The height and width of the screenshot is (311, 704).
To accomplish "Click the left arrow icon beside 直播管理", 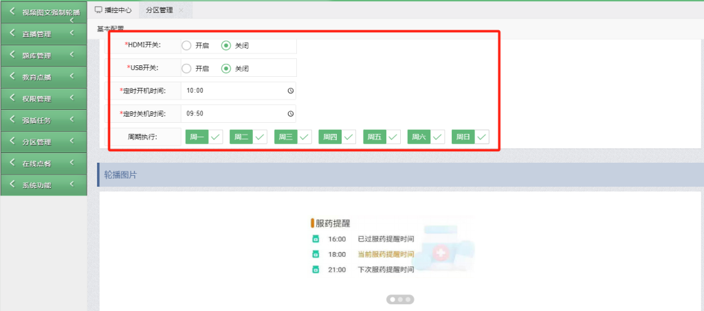I will pos(12,33).
